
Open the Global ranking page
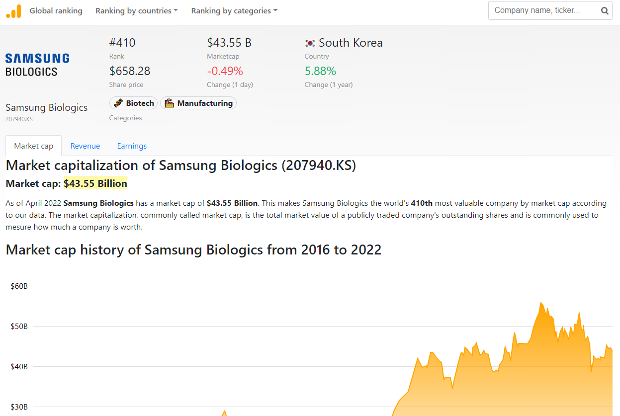(x=56, y=11)
